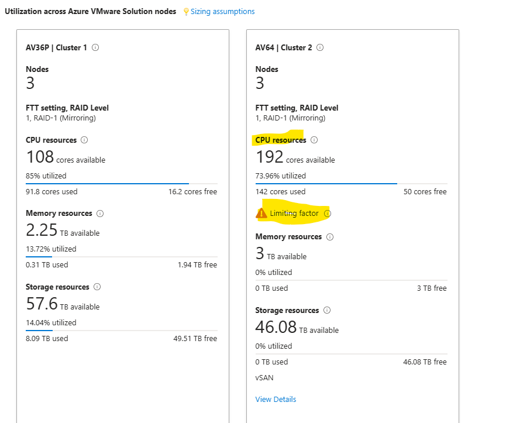The height and width of the screenshot is (423, 506).
Task: Select the AV64 | Cluster 2 card title
Action: point(284,48)
